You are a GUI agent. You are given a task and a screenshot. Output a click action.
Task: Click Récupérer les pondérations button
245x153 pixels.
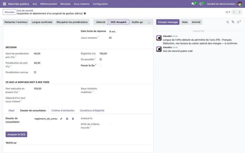(x=72, y=22)
